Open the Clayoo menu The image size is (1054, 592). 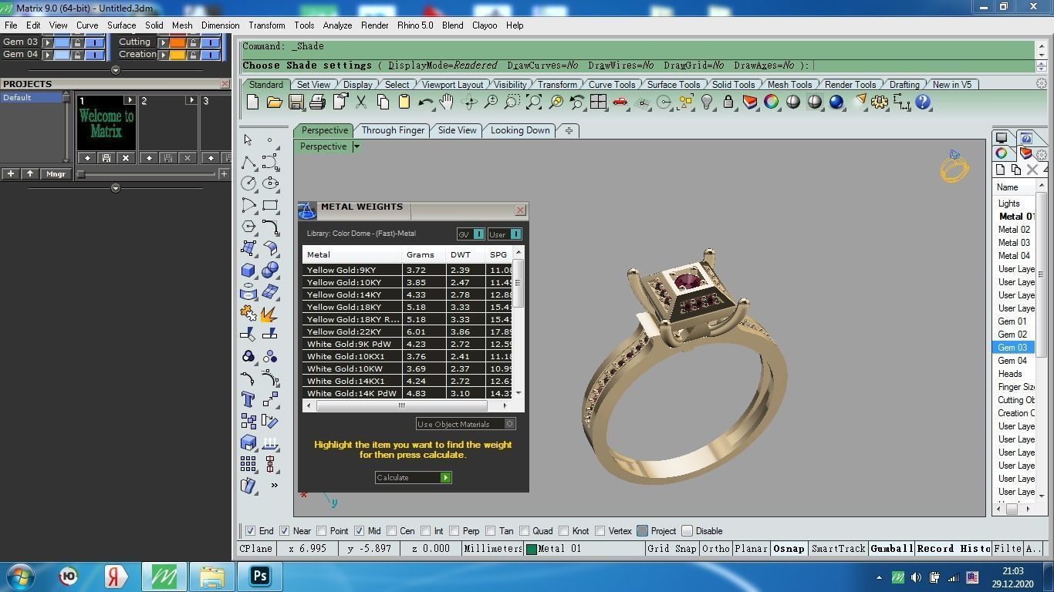[485, 25]
